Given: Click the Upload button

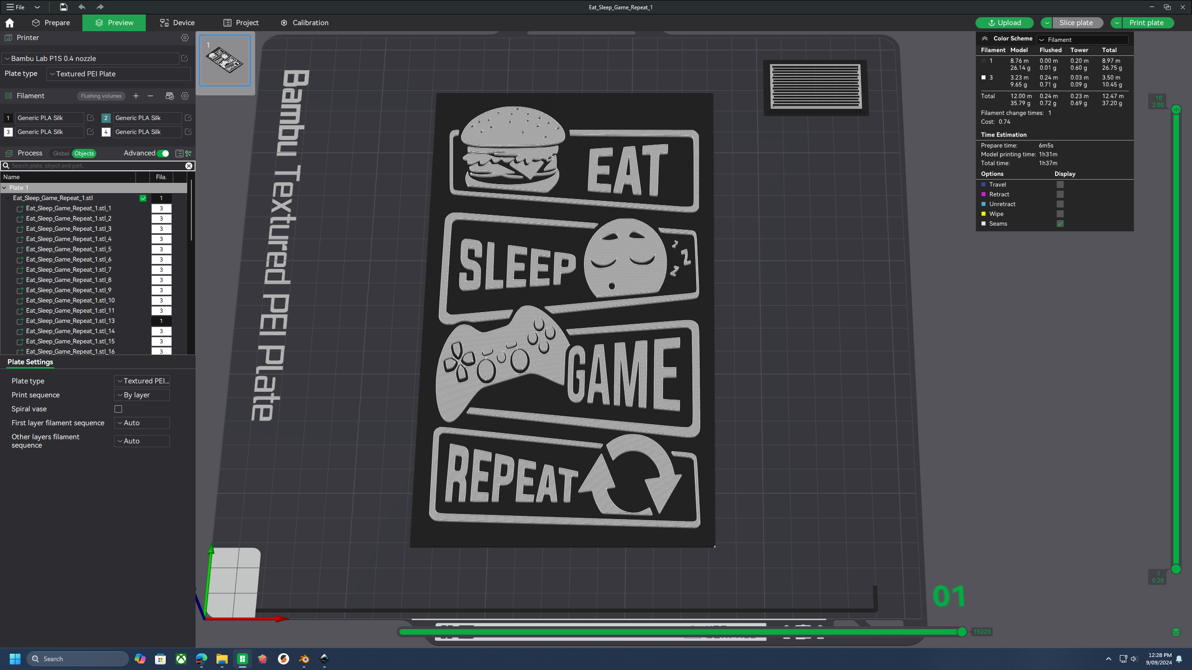Looking at the screenshot, I should 1004,23.
